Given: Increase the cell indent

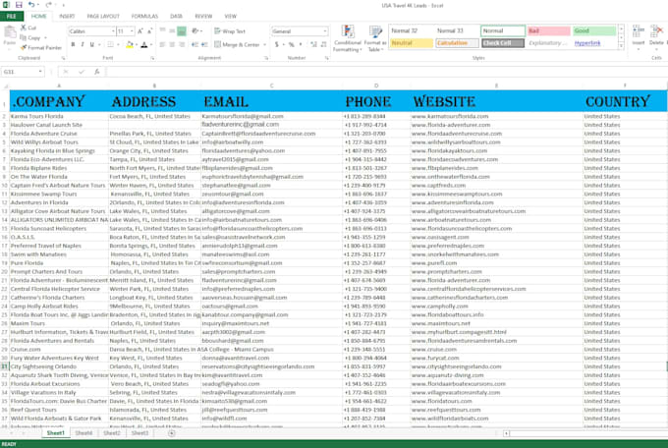Looking at the screenshot, I should [x=204, y=44].
